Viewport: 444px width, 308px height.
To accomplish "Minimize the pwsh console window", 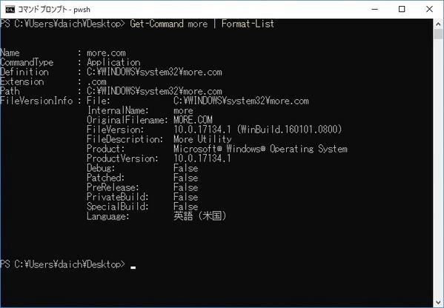I will (374, 10).
